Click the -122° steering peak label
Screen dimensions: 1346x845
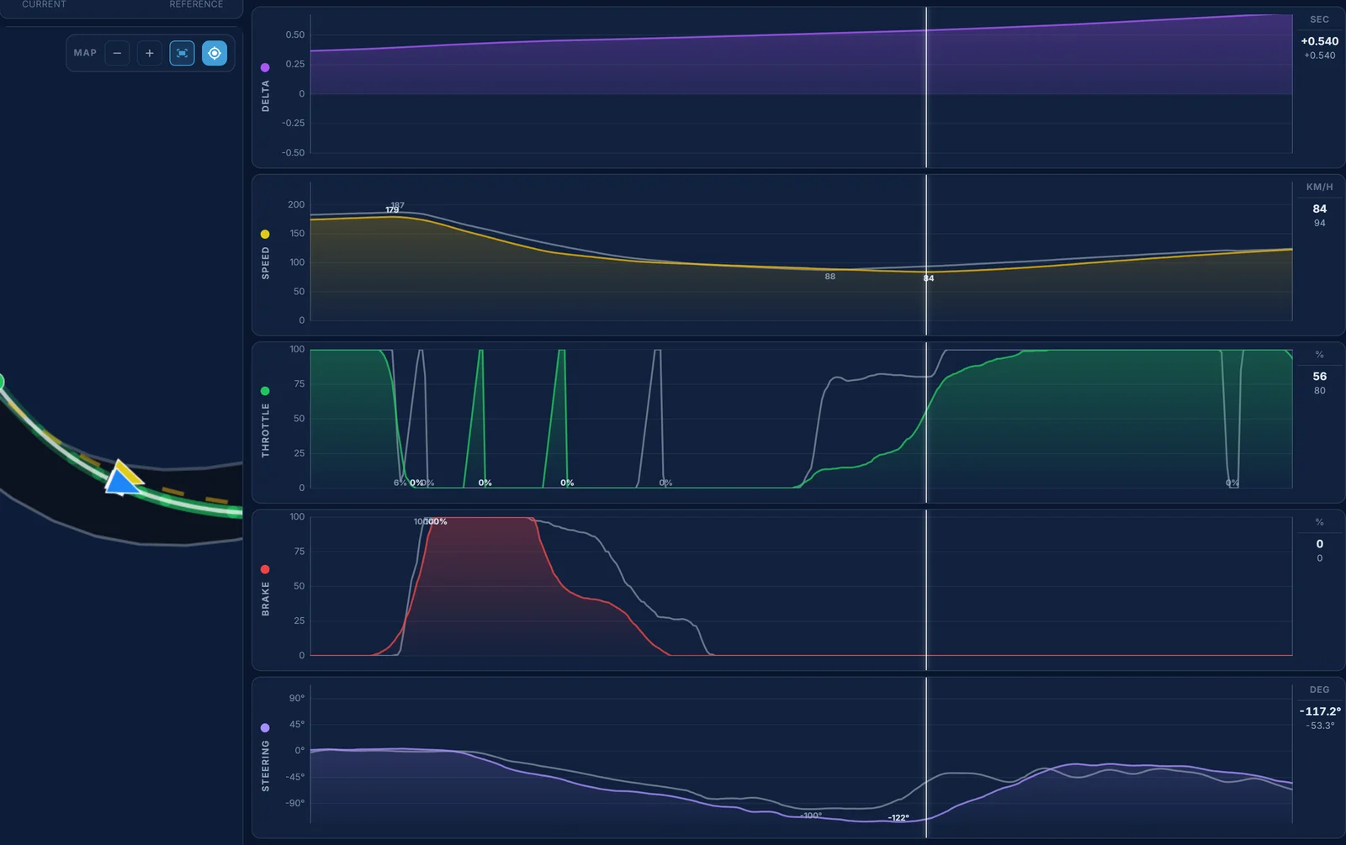(898, 818)
